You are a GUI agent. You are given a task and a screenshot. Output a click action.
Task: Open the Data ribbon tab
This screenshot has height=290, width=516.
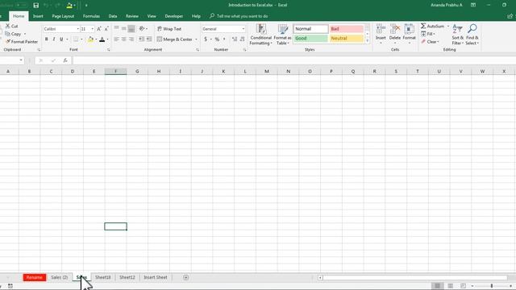pyautogui.click(x=113, y=16)
